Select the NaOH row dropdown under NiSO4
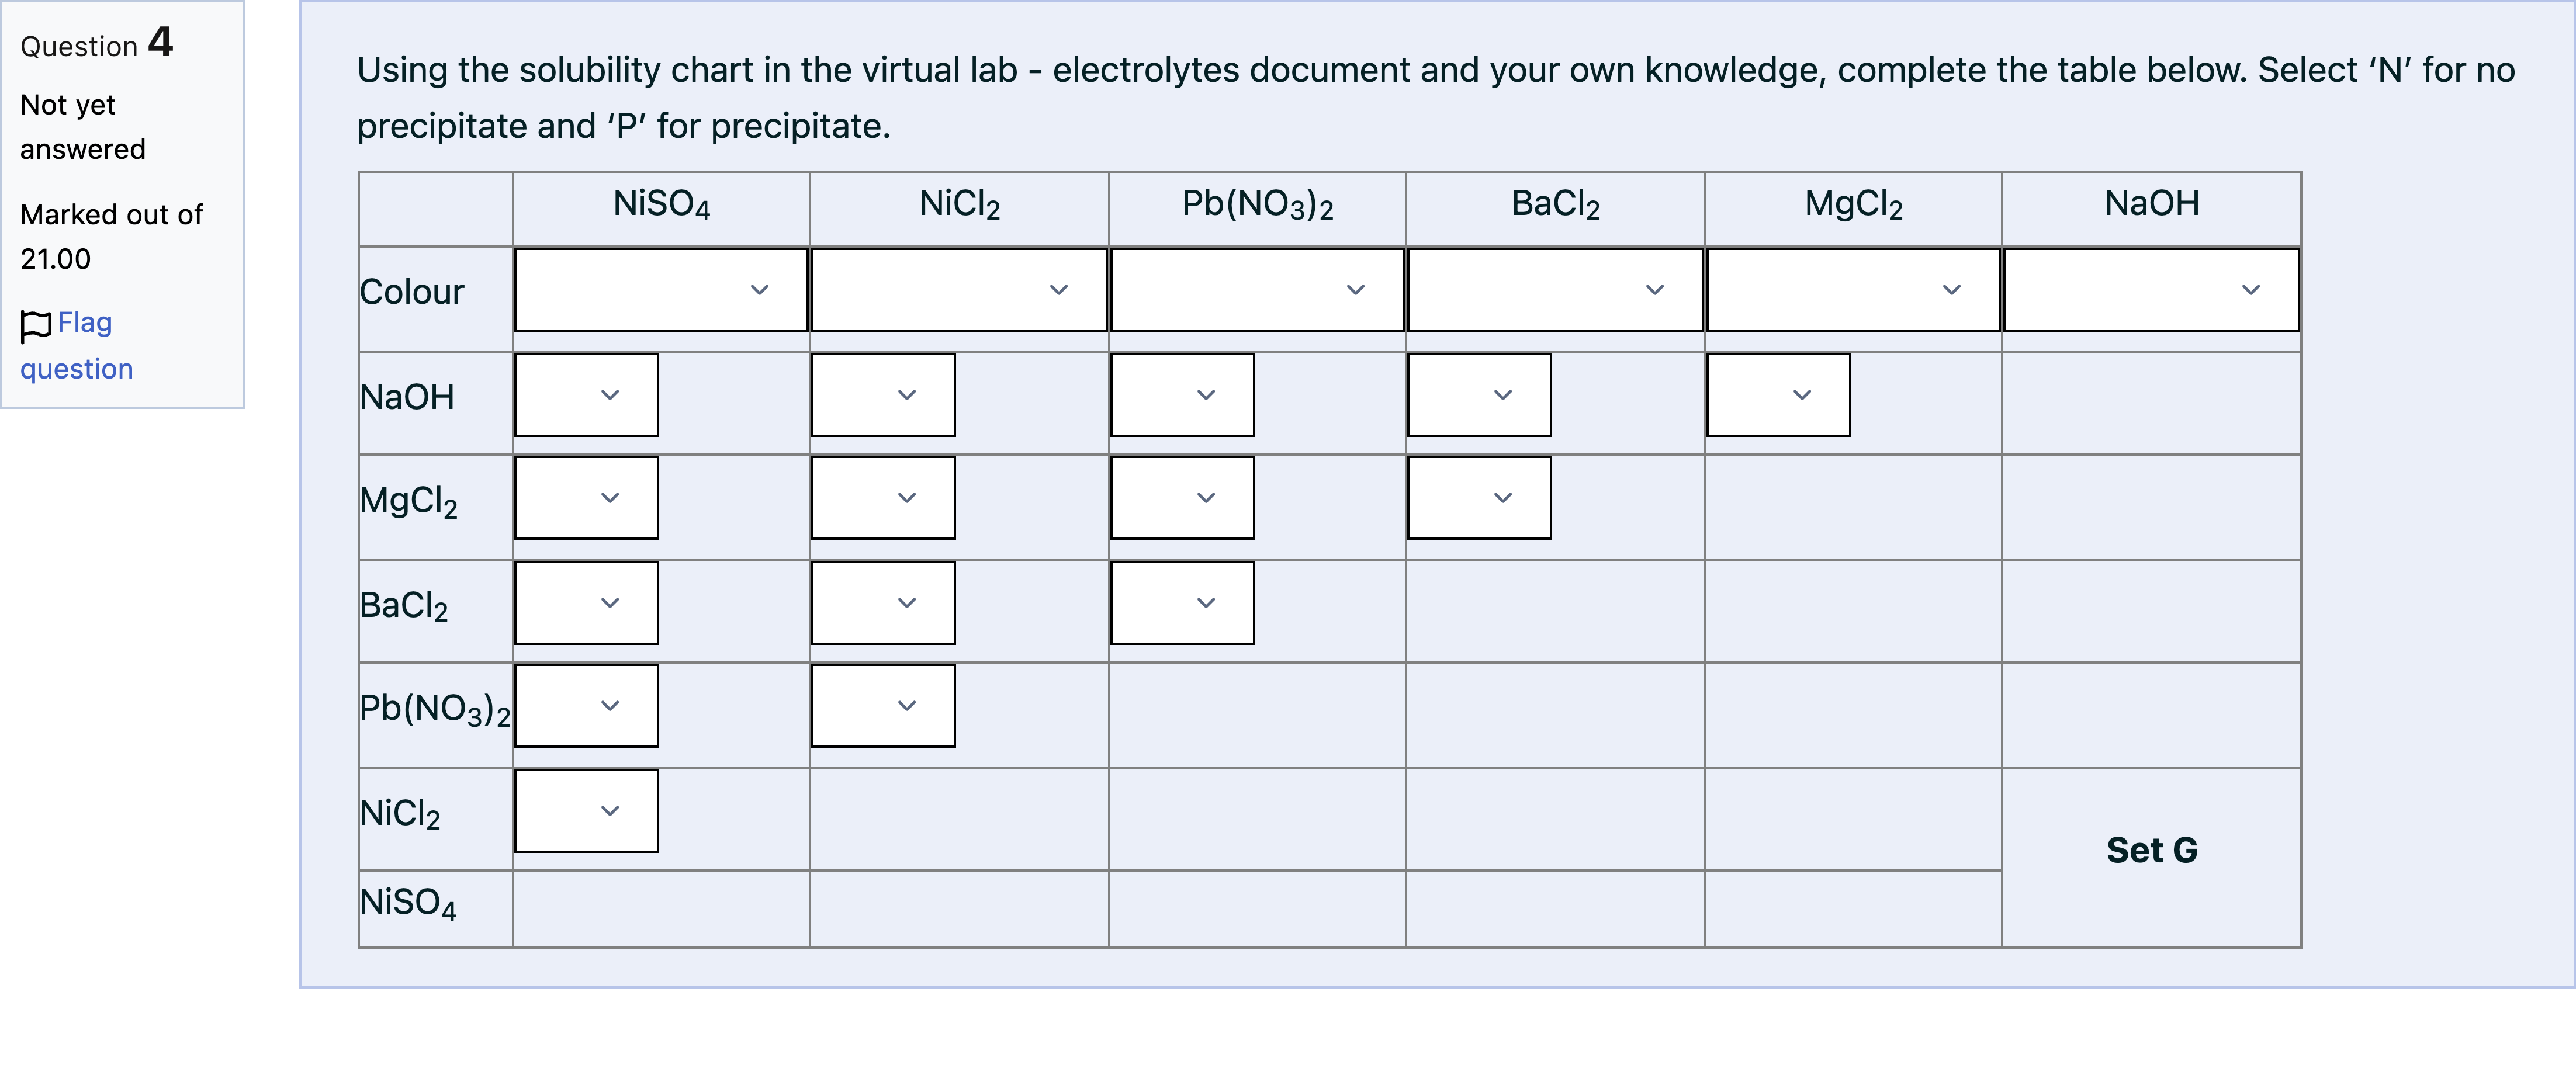Screen dimensions: 2576x1082 coord(586,395)
